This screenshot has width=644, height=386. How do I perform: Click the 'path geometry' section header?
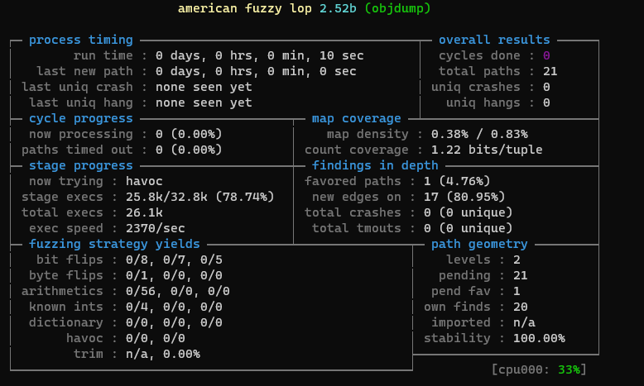pyautogui.click(x=479, y=244)
